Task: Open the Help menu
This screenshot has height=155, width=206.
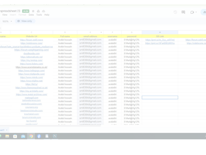Action: pos(47,15)
